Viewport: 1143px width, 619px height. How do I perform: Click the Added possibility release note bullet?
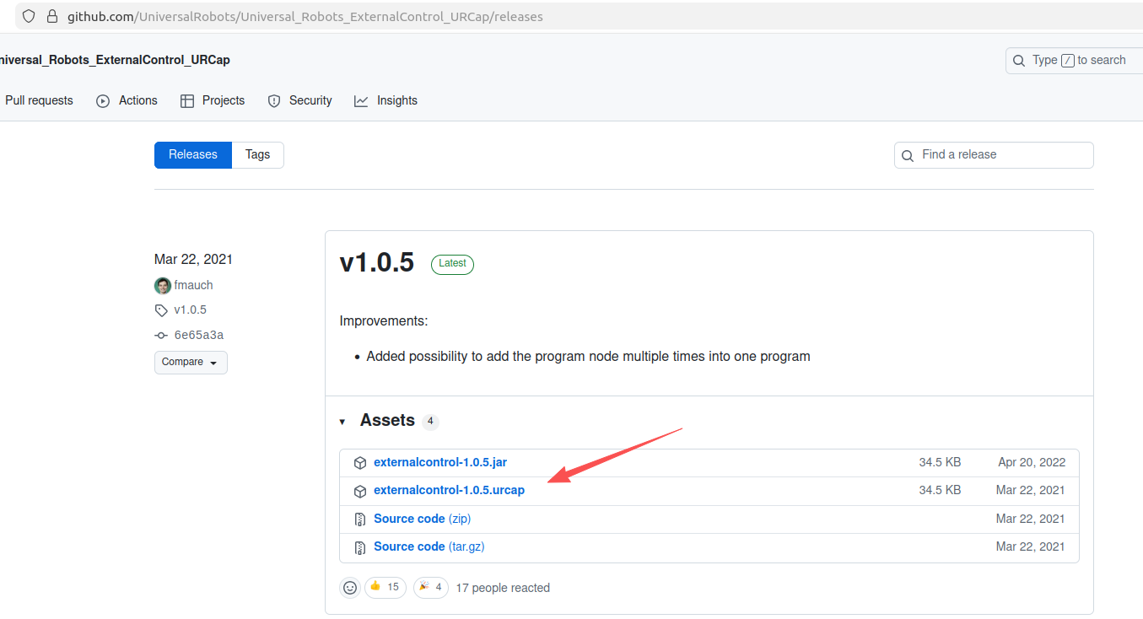click(588, 357)
